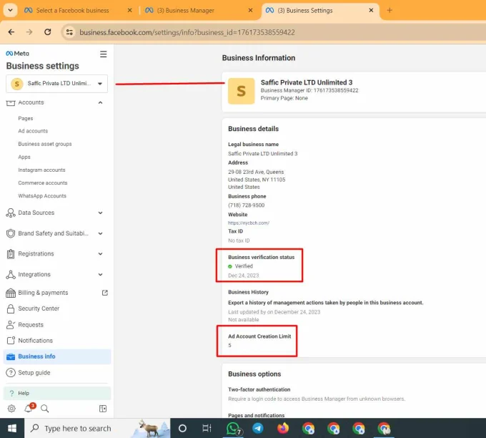The height and width of the screenshot is (438, 486).
Task: Close the Business Manager browser tab
Action: coord(250,10)
